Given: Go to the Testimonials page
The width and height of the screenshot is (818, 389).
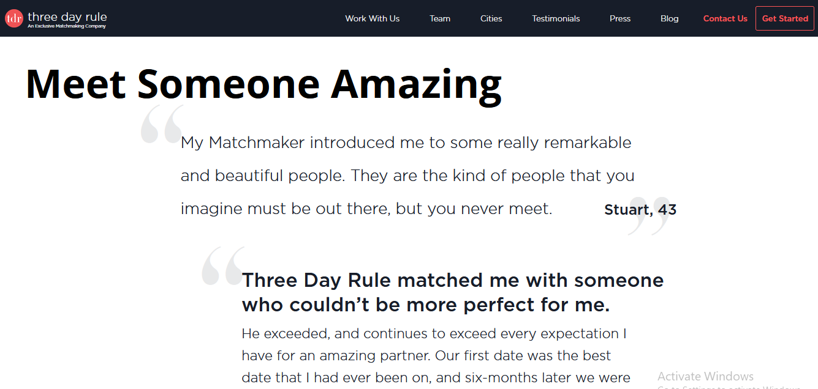Looking at the screenshot, I should point(556,18).
